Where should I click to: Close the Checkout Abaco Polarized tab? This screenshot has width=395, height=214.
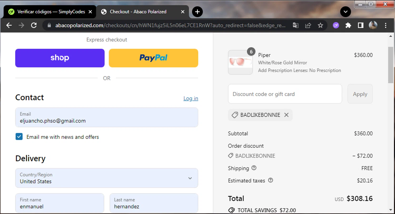point(183,12)
